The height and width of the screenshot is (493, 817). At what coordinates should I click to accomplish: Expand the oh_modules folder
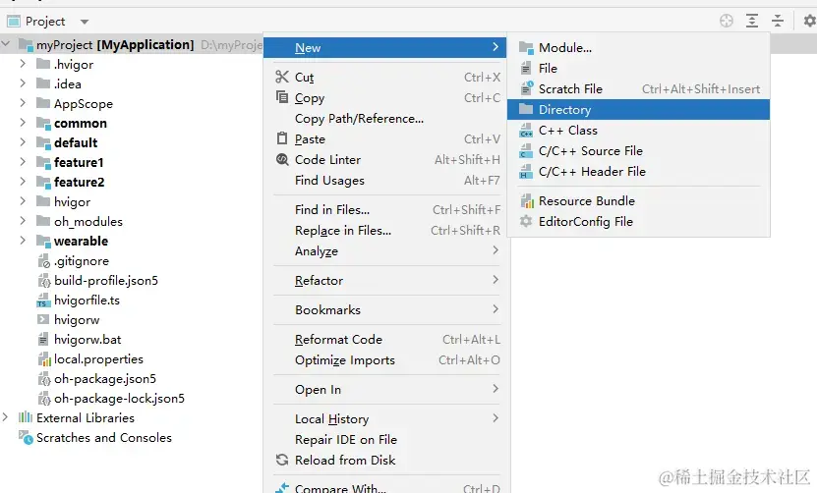(x=23, y=221)
